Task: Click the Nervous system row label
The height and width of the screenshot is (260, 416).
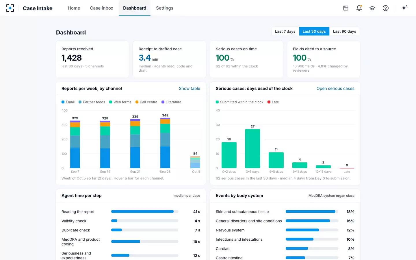Action: tap(230, 230)
